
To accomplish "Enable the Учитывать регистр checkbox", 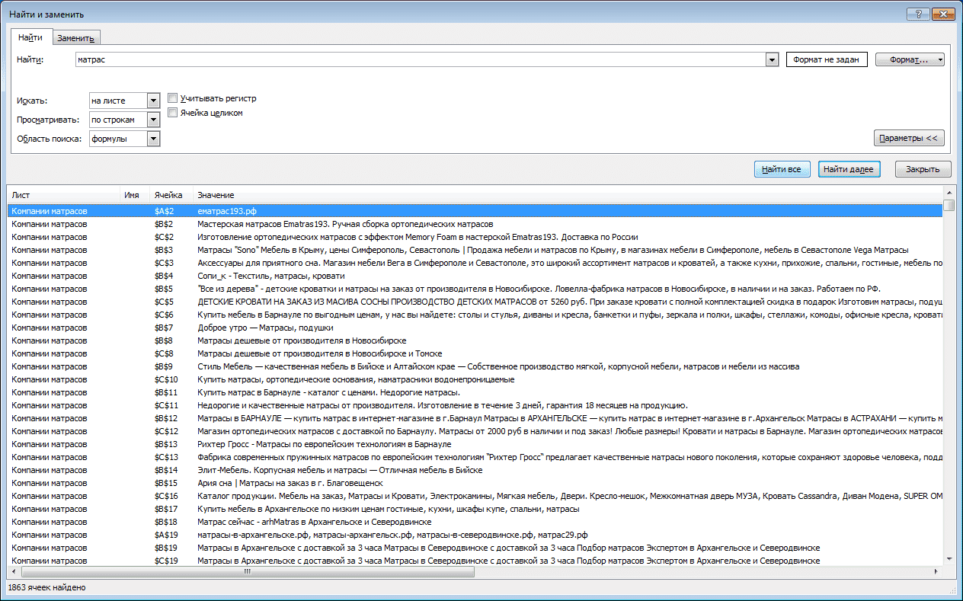I will (x=173, y=98).
